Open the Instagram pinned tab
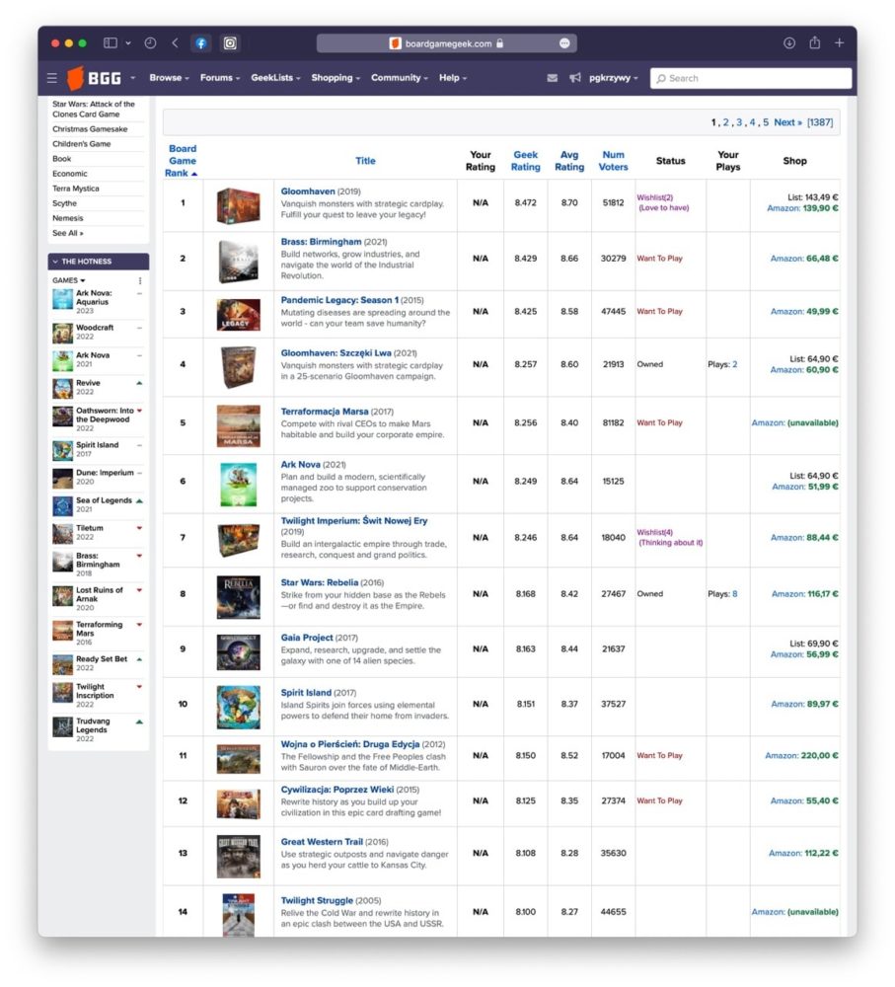The width and height of the screenshot is (895, 987). (x=230, y=42)
